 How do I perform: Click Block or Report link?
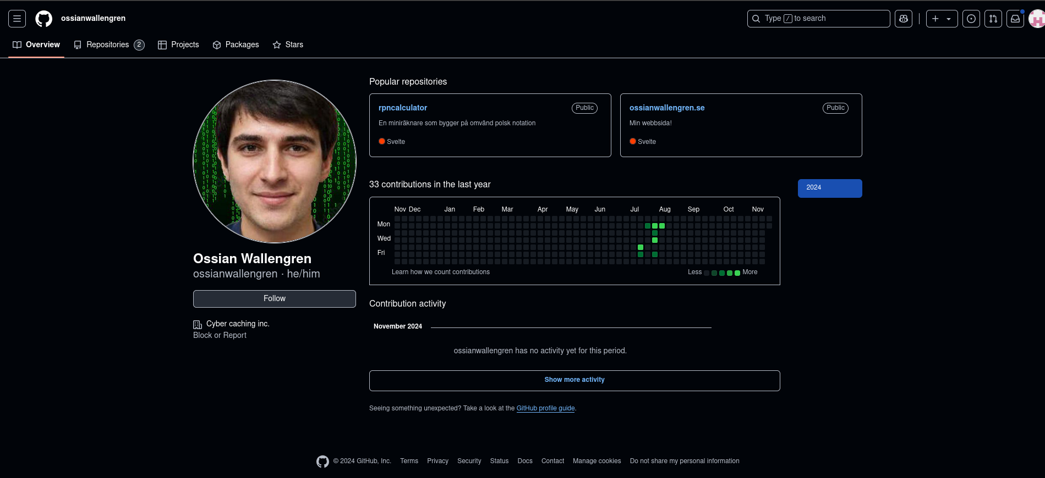coord(220,335)
